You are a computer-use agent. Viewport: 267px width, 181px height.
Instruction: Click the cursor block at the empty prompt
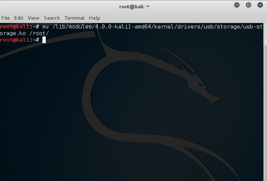[44, 40]
